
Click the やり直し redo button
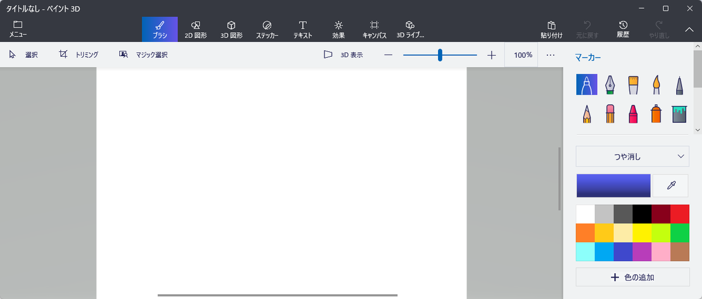click(659, 29)
